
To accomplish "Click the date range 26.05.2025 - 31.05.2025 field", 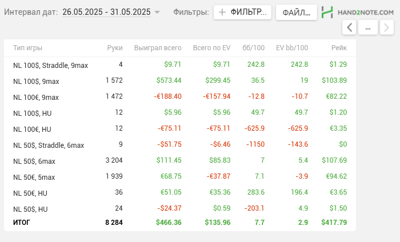I will (107, 11).
